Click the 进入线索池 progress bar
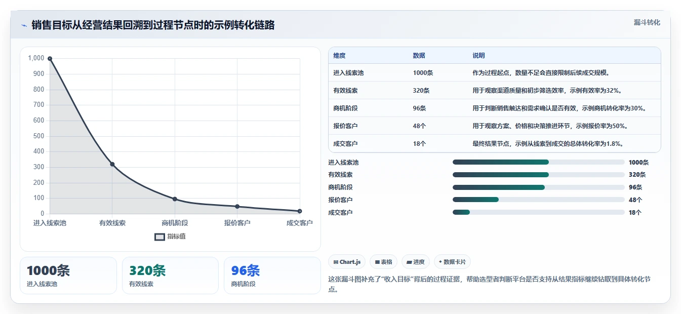The width and height of the screenshot is (681, 314). (539, 162)
